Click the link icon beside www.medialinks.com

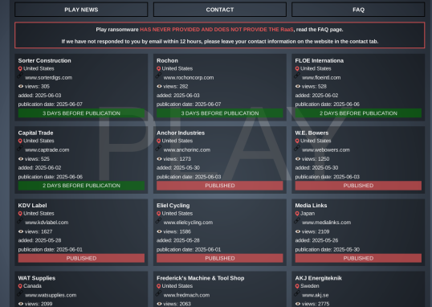click(297, 220)
